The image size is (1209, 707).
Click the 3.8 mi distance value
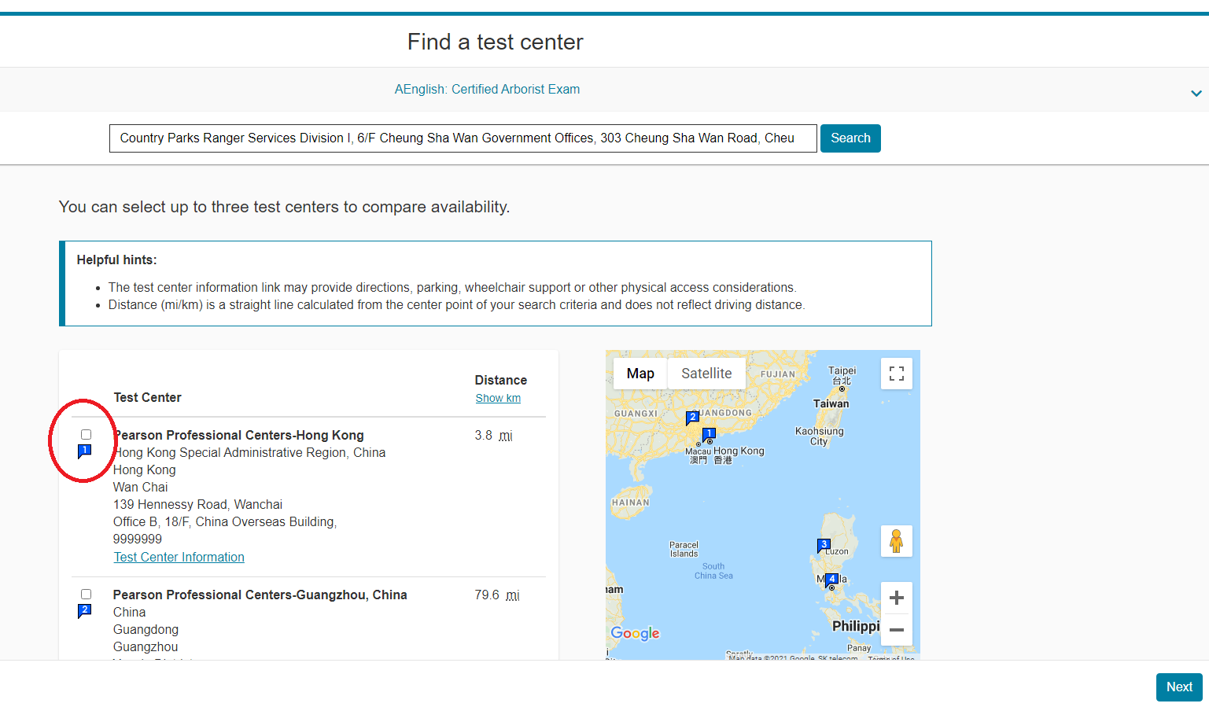click(x=493, y=436)
